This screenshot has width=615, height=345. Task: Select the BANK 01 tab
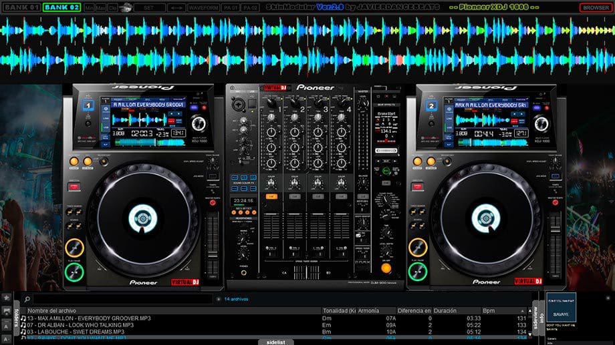pyautogui.click(x=21, y=7)
